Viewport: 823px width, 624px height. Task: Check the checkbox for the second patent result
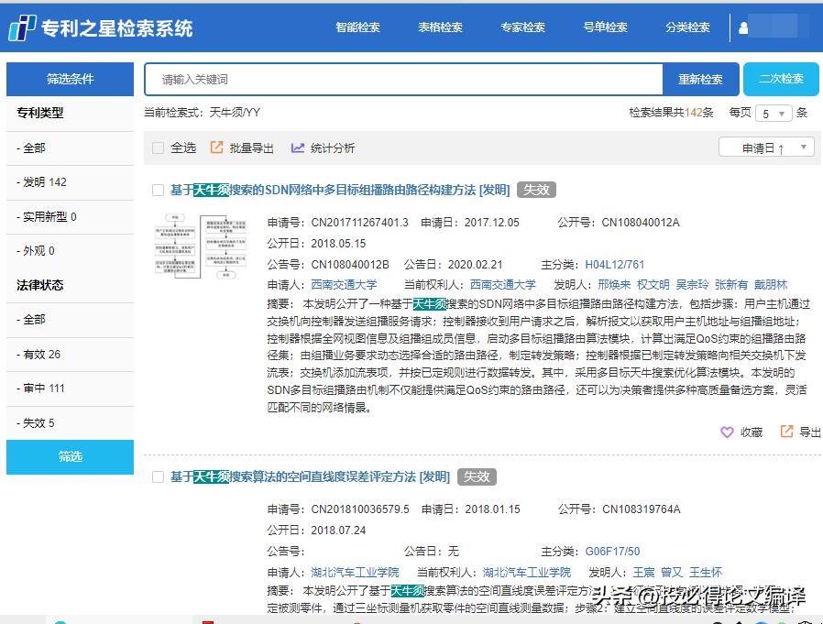(158, 476)
